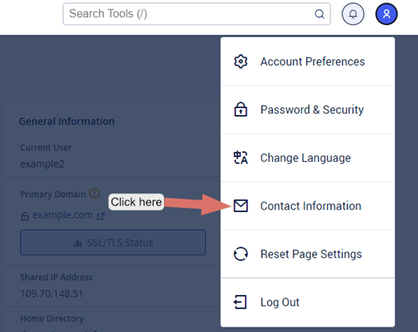The height and width of the screenshot is (332, 418).
Task: Click the search magnifier icon
Action: click(319, 14)
